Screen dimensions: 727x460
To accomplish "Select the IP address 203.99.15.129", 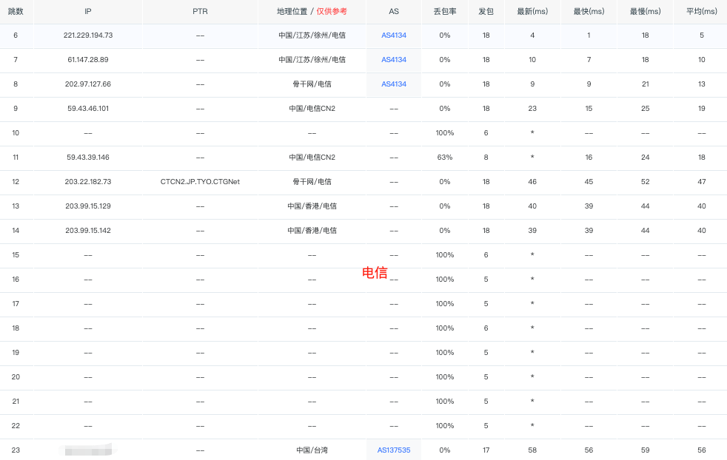I will click(88, 206).
